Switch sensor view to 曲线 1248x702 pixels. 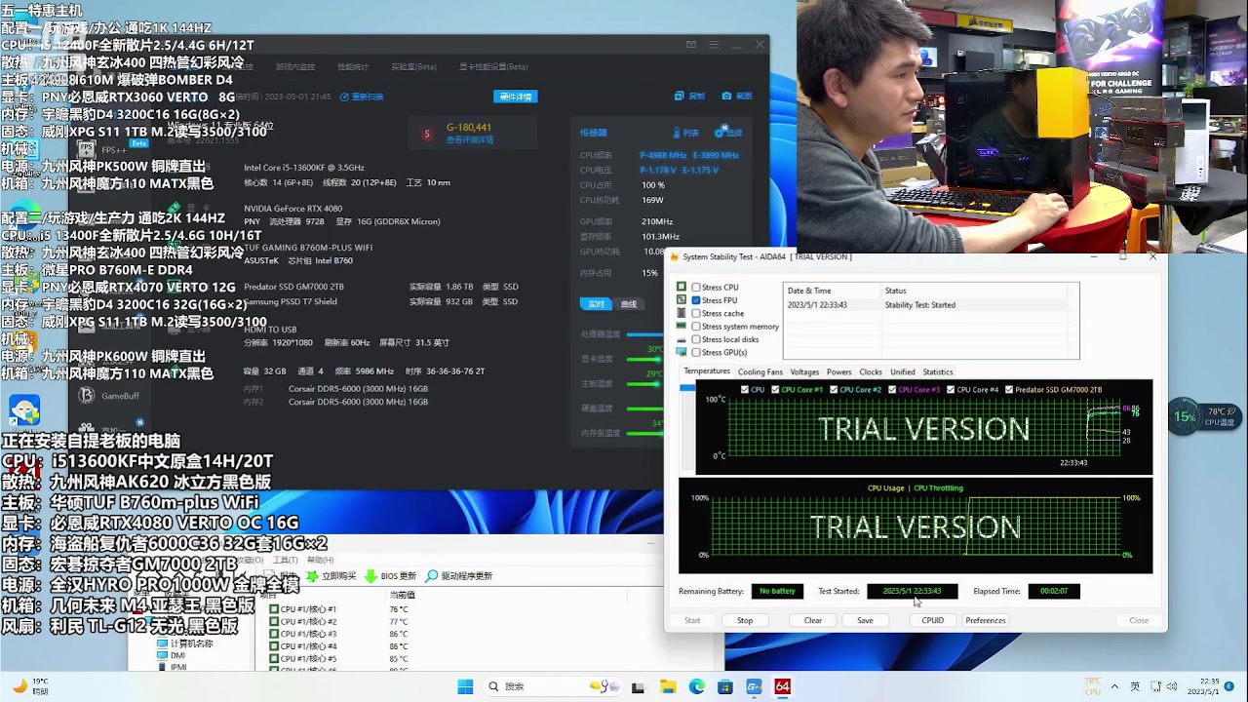coord(629,304)
